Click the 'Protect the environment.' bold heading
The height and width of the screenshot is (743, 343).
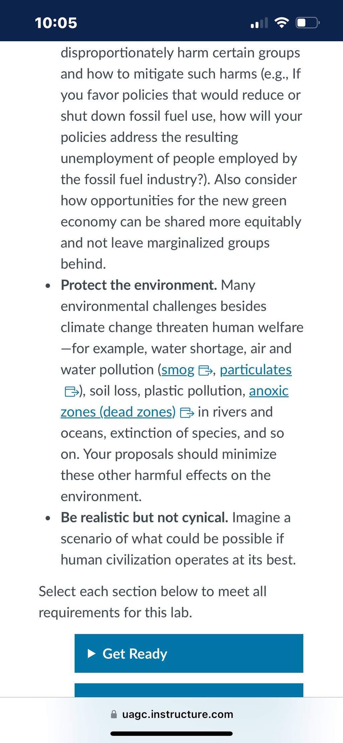[139, 285]
